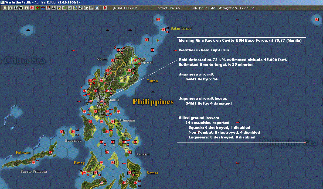Select Japanese flag unit near Puerto Princesa
Screen dimensions: 323x189
33,162
